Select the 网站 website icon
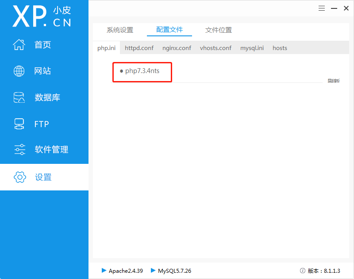The image size is (354, 279). tap(19, 71)
